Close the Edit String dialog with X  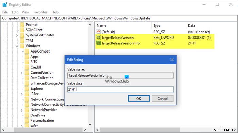(x=172, y=60)
